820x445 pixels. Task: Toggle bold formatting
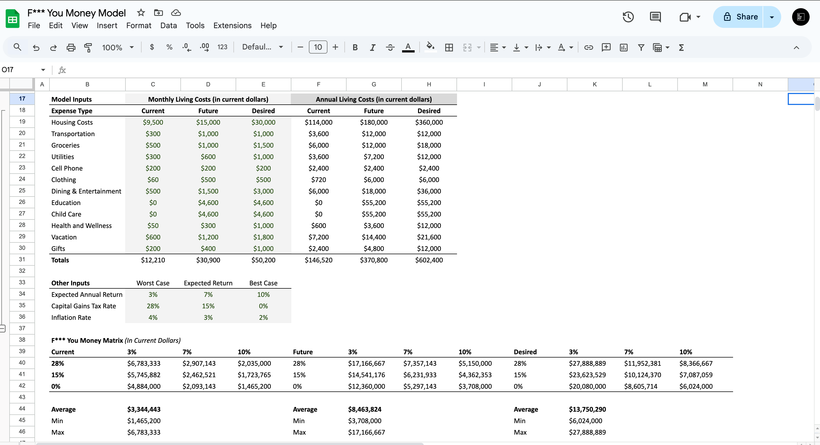(x=355, y=48)
